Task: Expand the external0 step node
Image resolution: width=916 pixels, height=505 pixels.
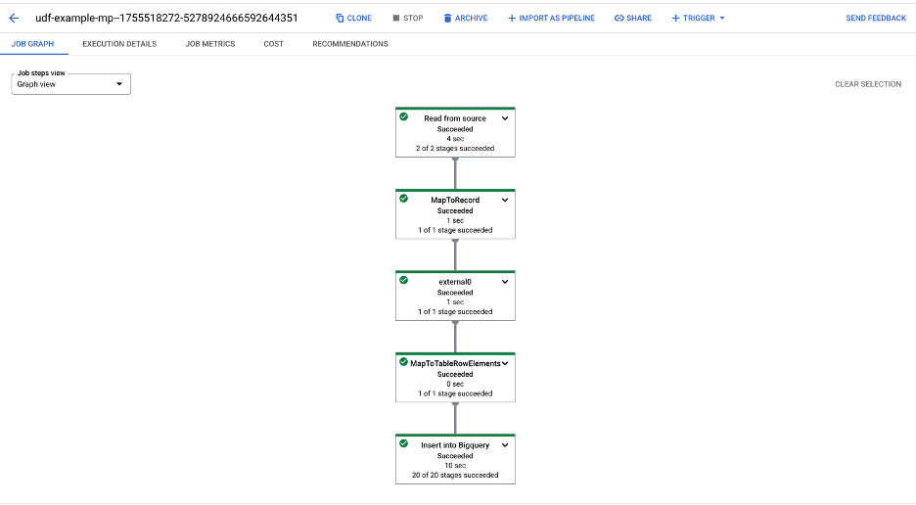Action: [x=505, y=282]
